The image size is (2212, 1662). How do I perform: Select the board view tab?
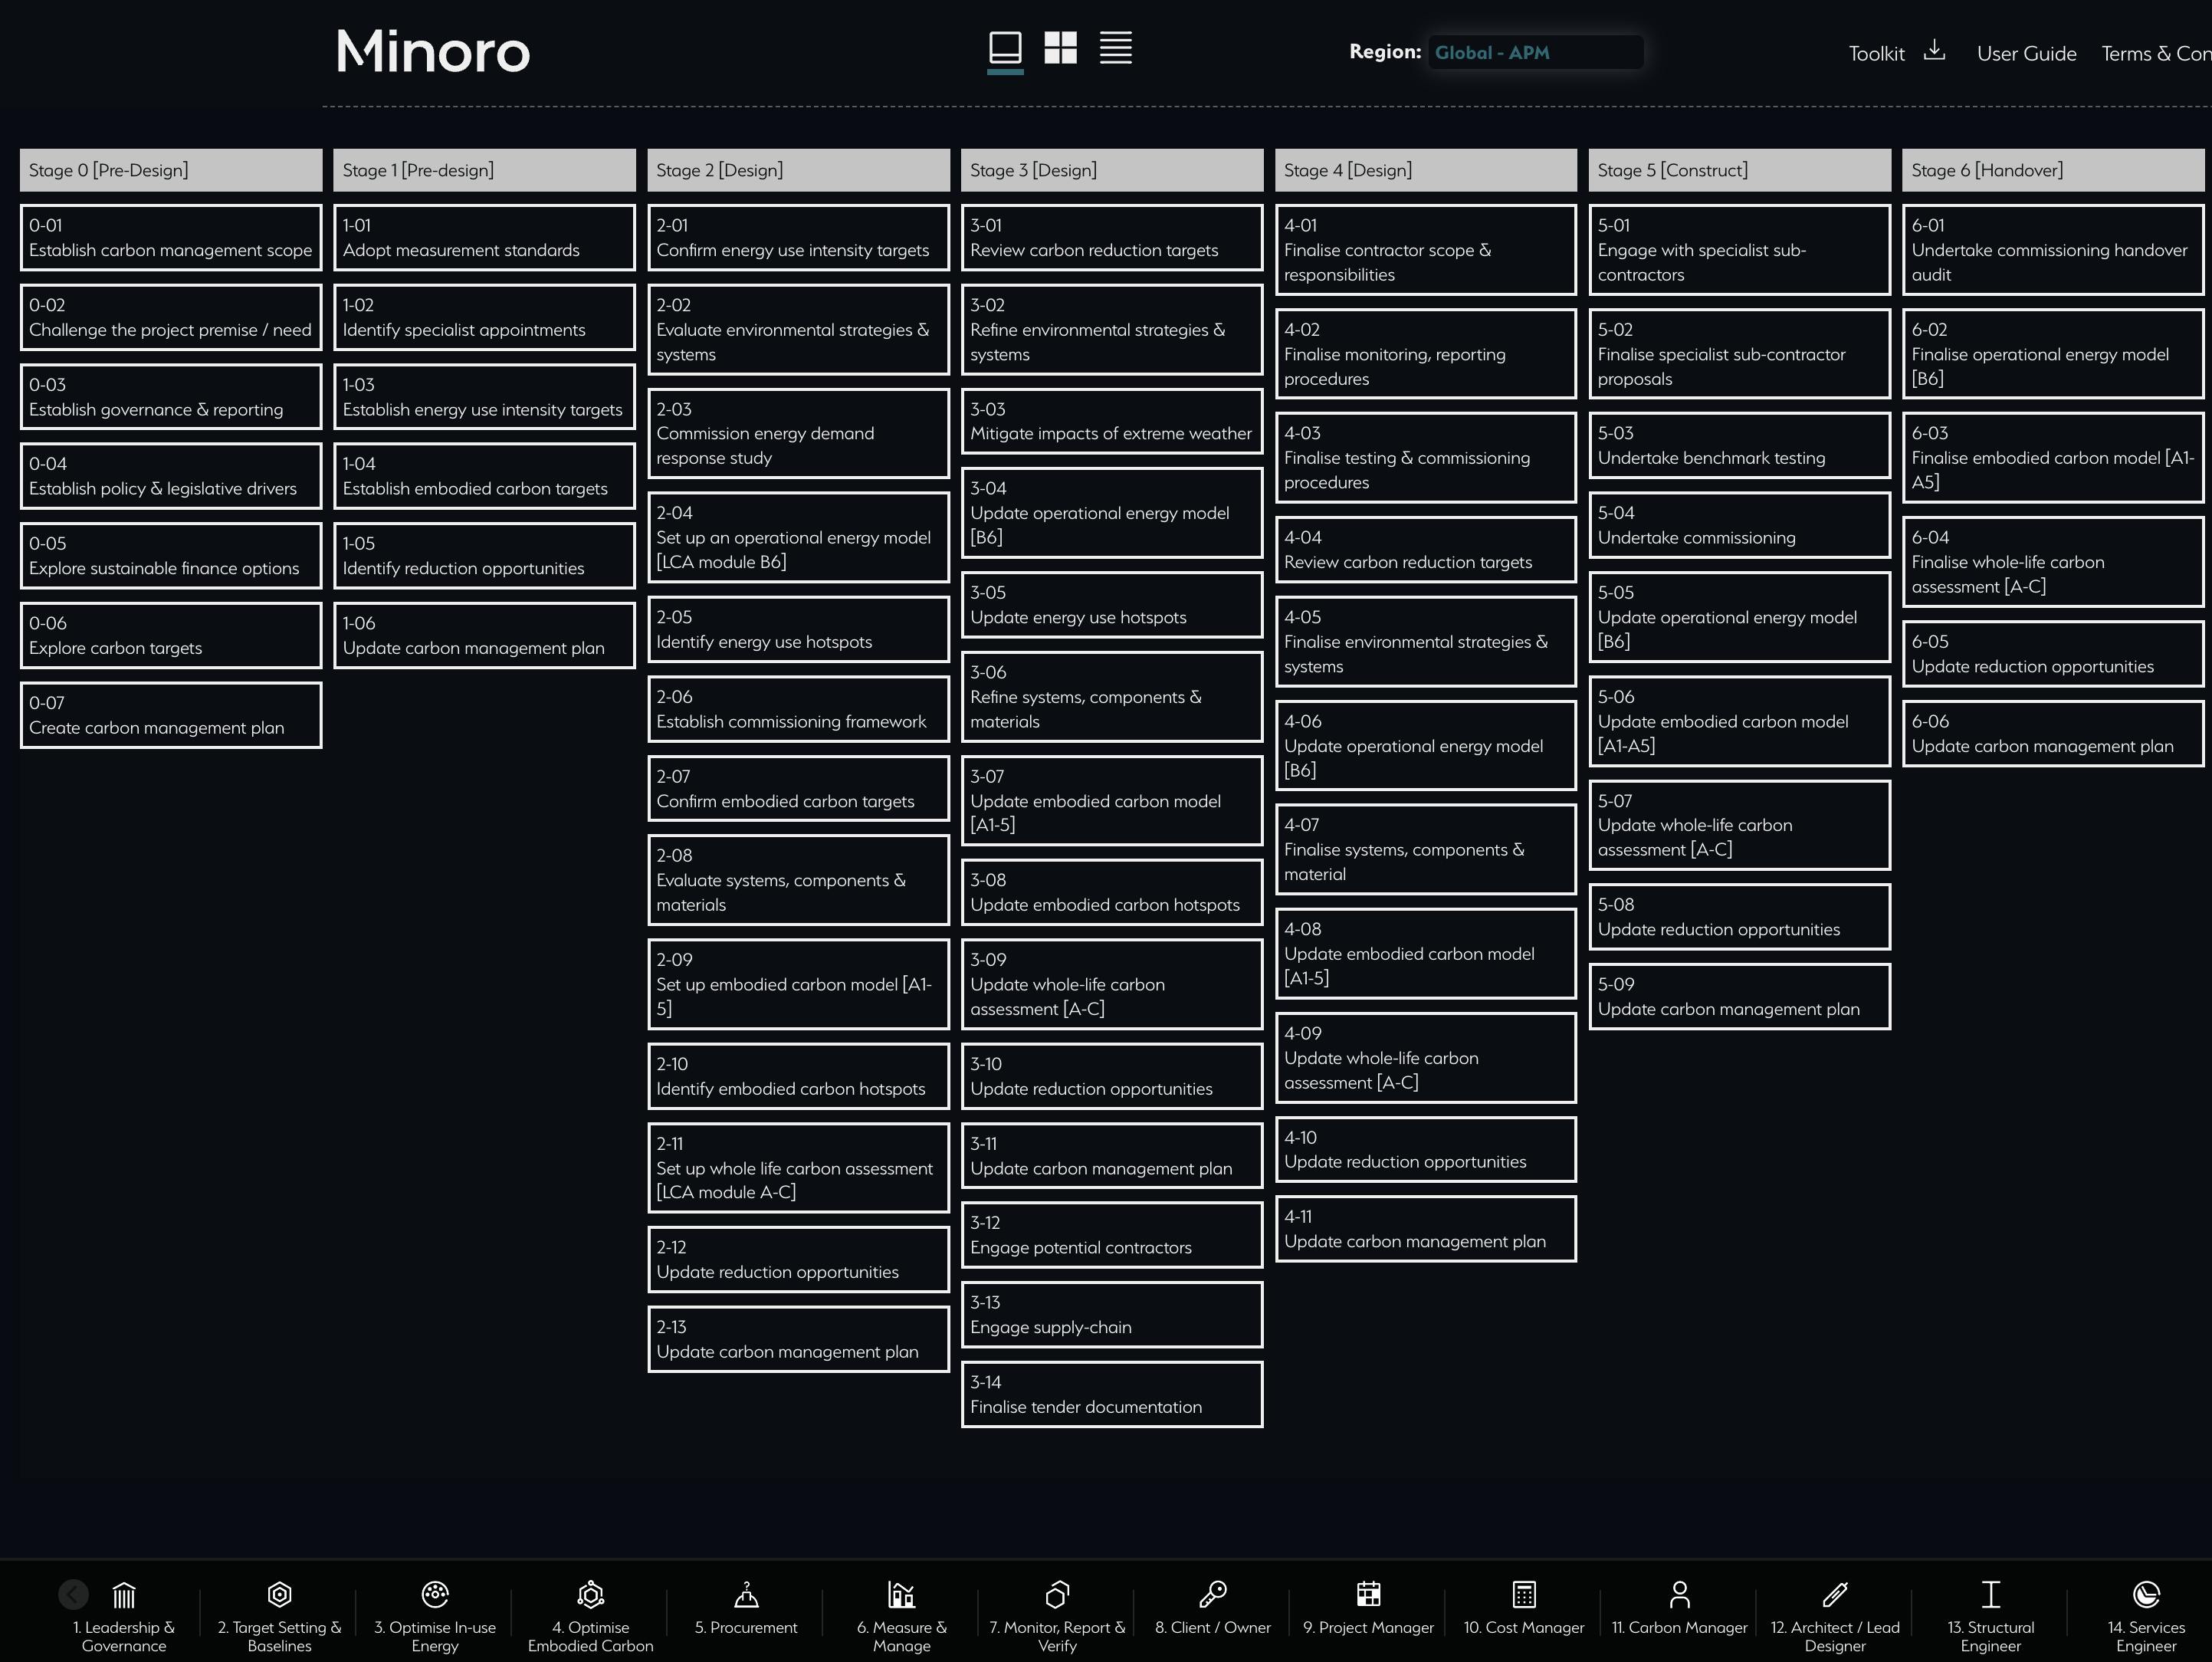1005,47
